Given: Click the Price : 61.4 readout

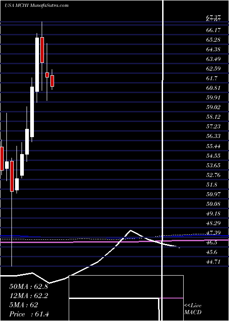Looking at the screenshot, I should pos(29,314).
